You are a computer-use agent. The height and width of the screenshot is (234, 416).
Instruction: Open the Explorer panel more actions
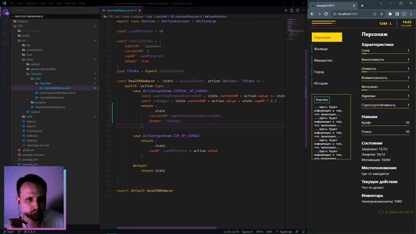point(95,10)
